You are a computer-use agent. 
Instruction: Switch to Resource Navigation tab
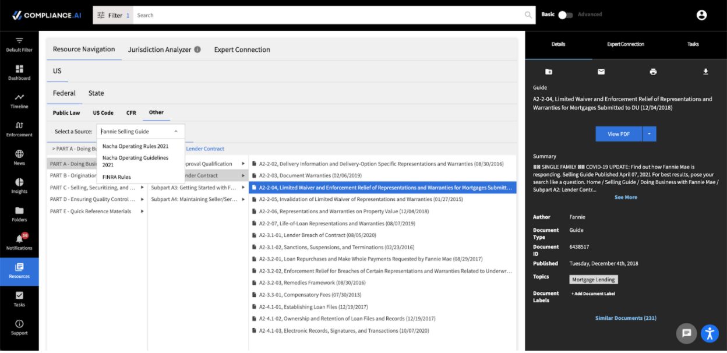(x=84, y=50)
